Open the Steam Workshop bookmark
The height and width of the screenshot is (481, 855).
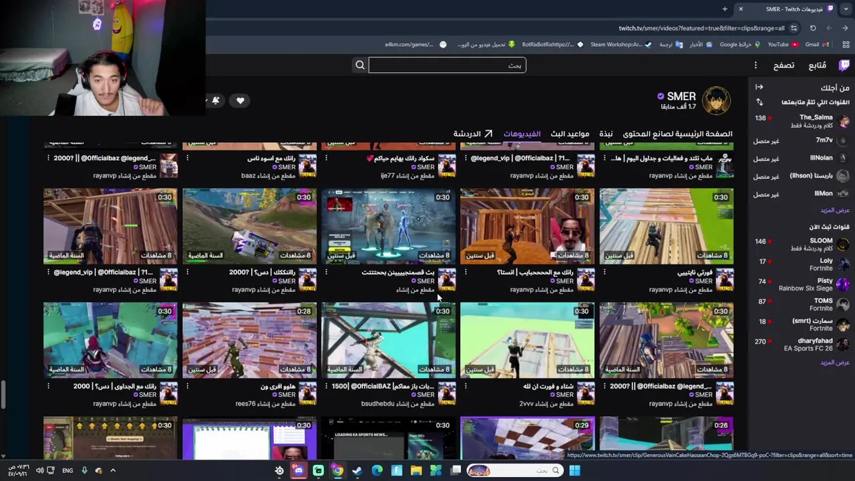point(621,45)
